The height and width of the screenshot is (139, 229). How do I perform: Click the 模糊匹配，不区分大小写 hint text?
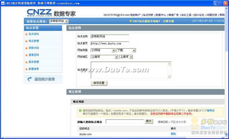[x=172, y=122]
